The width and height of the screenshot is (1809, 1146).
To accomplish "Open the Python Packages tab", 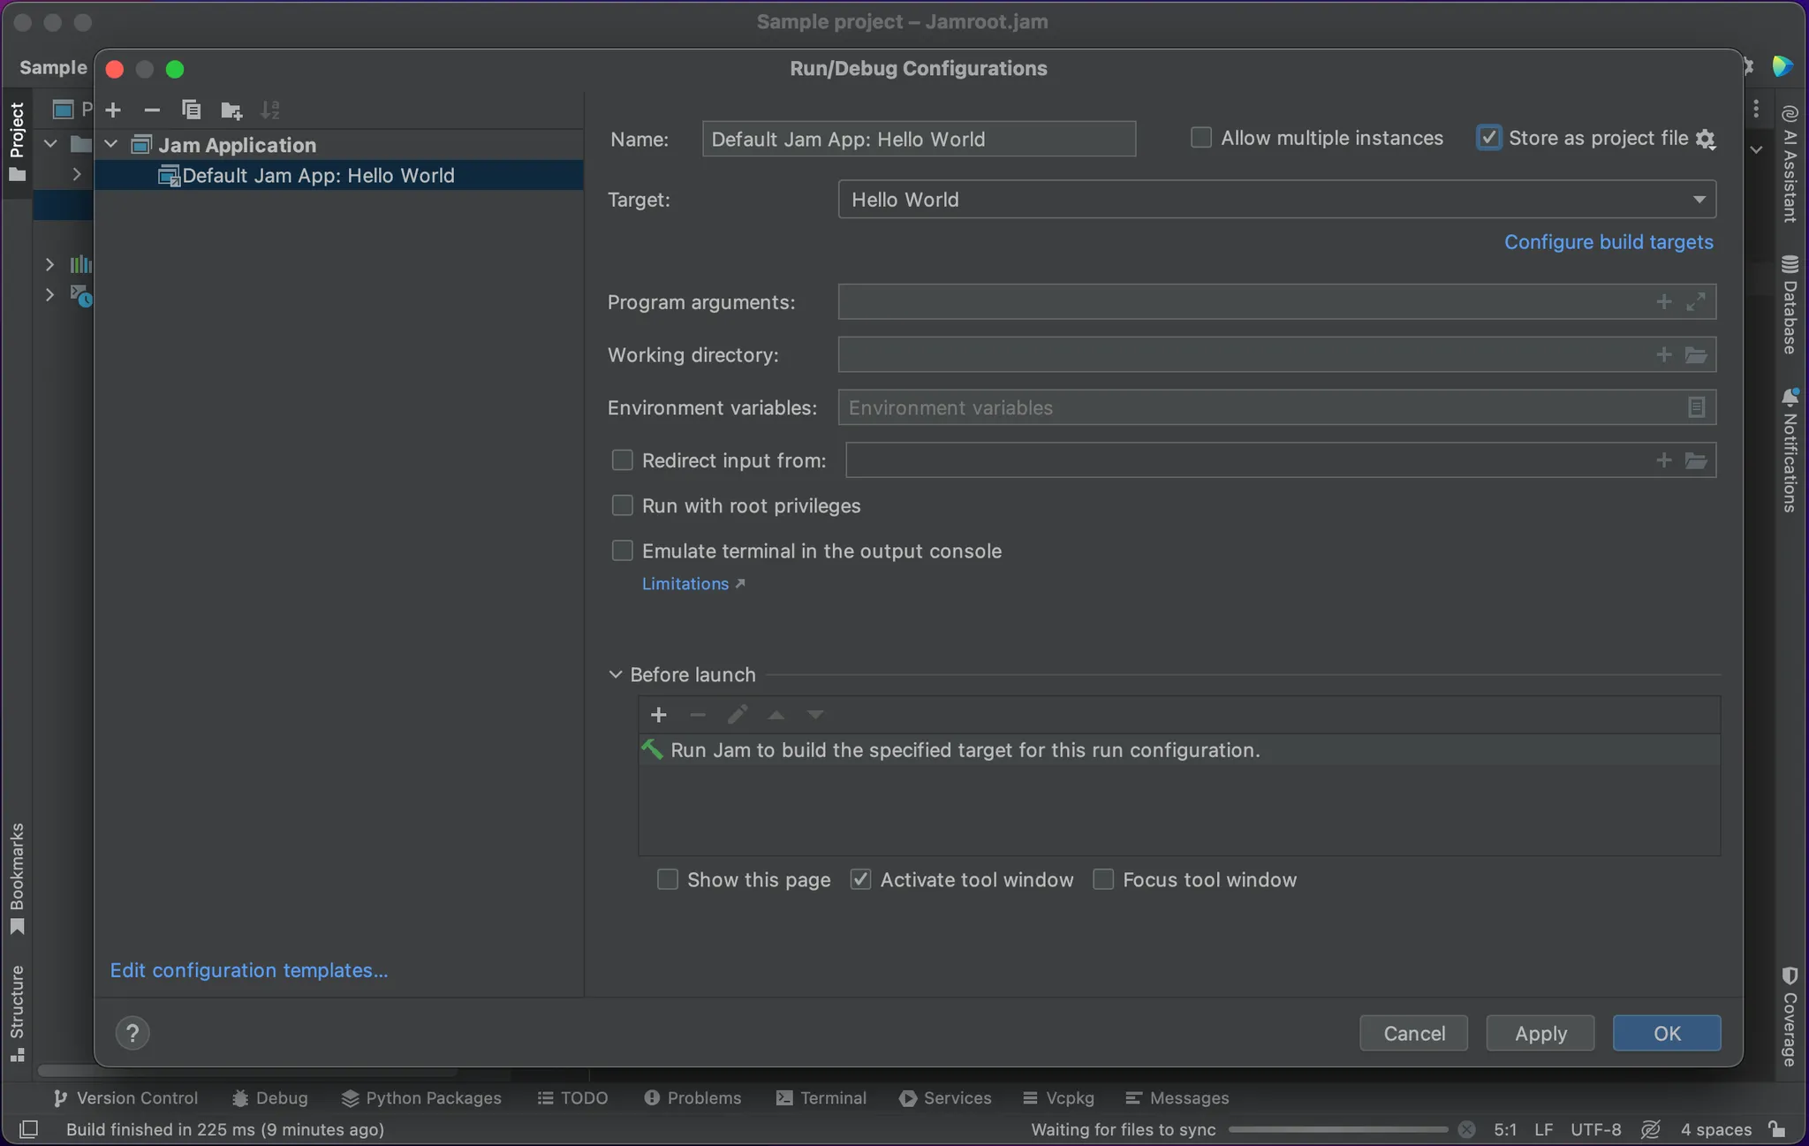I will [x=421, y=1098].
